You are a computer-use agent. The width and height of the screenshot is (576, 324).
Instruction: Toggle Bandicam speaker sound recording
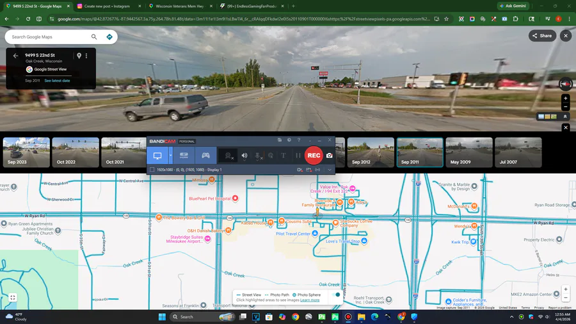[x=244, y=156]
